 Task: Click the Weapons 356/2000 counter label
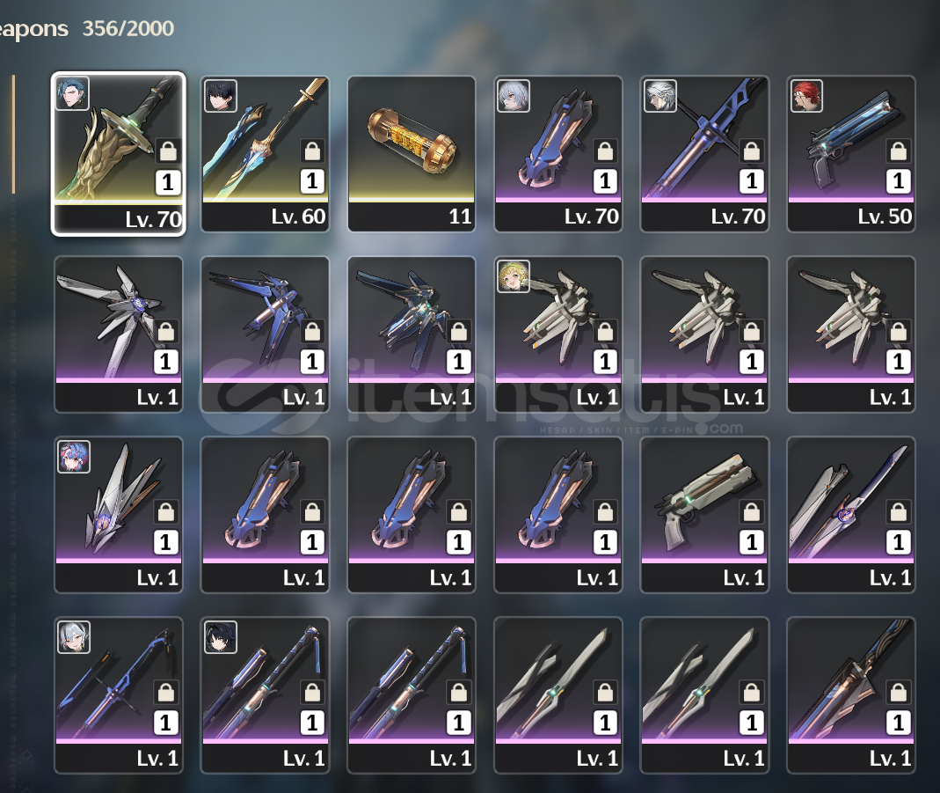pyautogui.click(x=85, y=29)
